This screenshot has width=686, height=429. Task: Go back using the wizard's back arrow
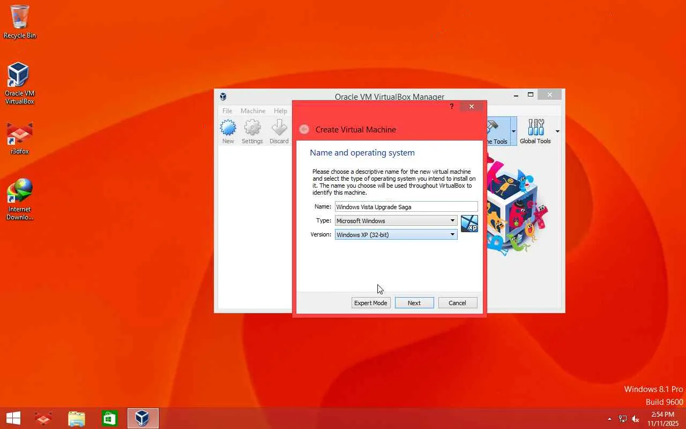coord(304,129)
